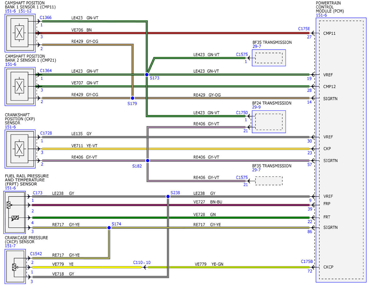
Task: Open the C175E connector link
Action: click(304, 29)
